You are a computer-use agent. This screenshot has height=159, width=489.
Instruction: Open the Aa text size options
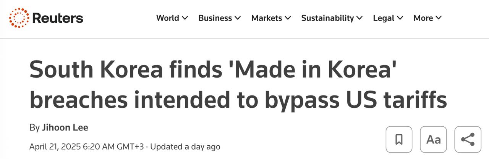coord(433,139)
